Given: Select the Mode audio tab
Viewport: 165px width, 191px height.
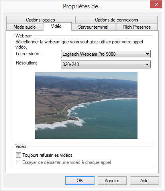Looking at the screenshot, I should pyautogui.click(x=25, y=27).
